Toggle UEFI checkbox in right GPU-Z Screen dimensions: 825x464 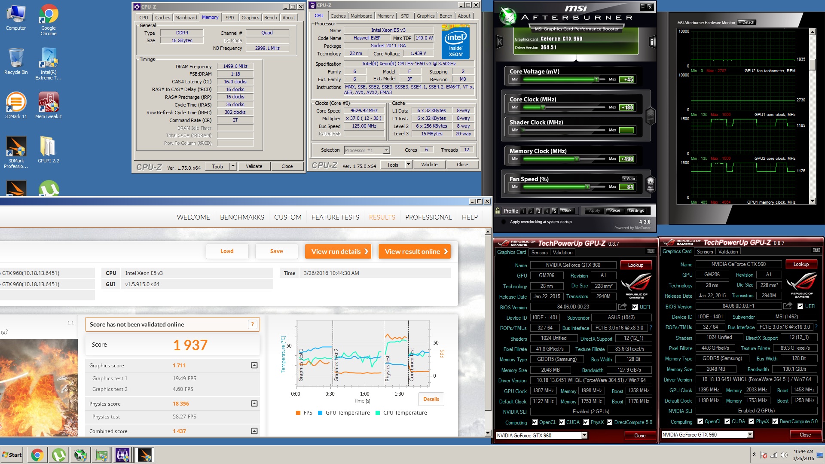click(x=800, y=306)
